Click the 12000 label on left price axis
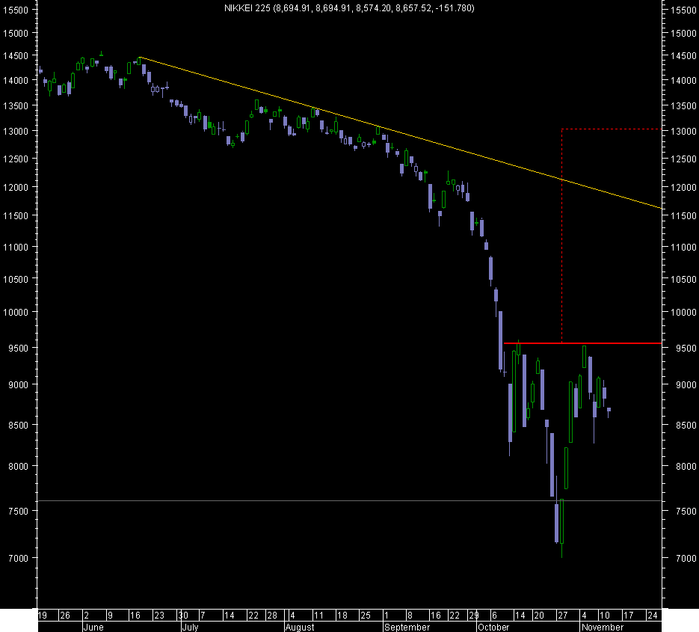 coord(15,187)
